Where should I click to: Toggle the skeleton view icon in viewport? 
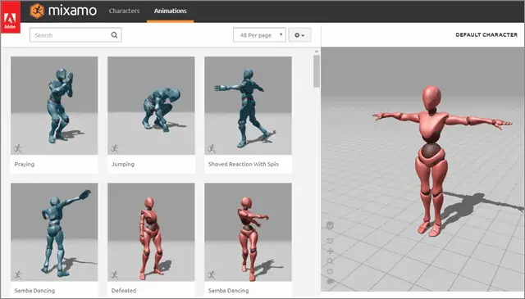click(x=330, y=225)
